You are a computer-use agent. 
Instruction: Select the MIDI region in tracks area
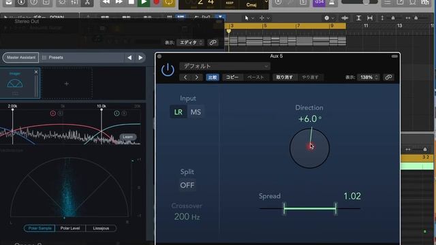pos(285,41)
